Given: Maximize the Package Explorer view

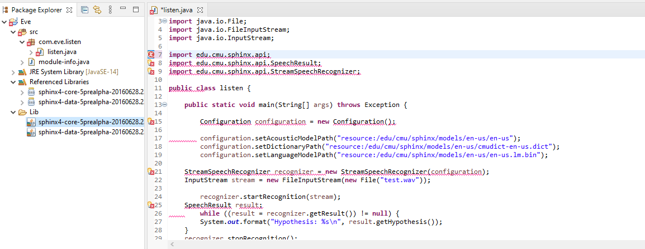Looking at the screenshot, I should pos(135,9).
